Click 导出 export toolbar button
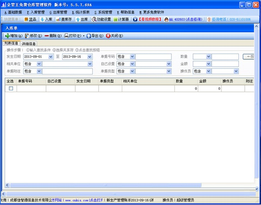 pos(95,36)
